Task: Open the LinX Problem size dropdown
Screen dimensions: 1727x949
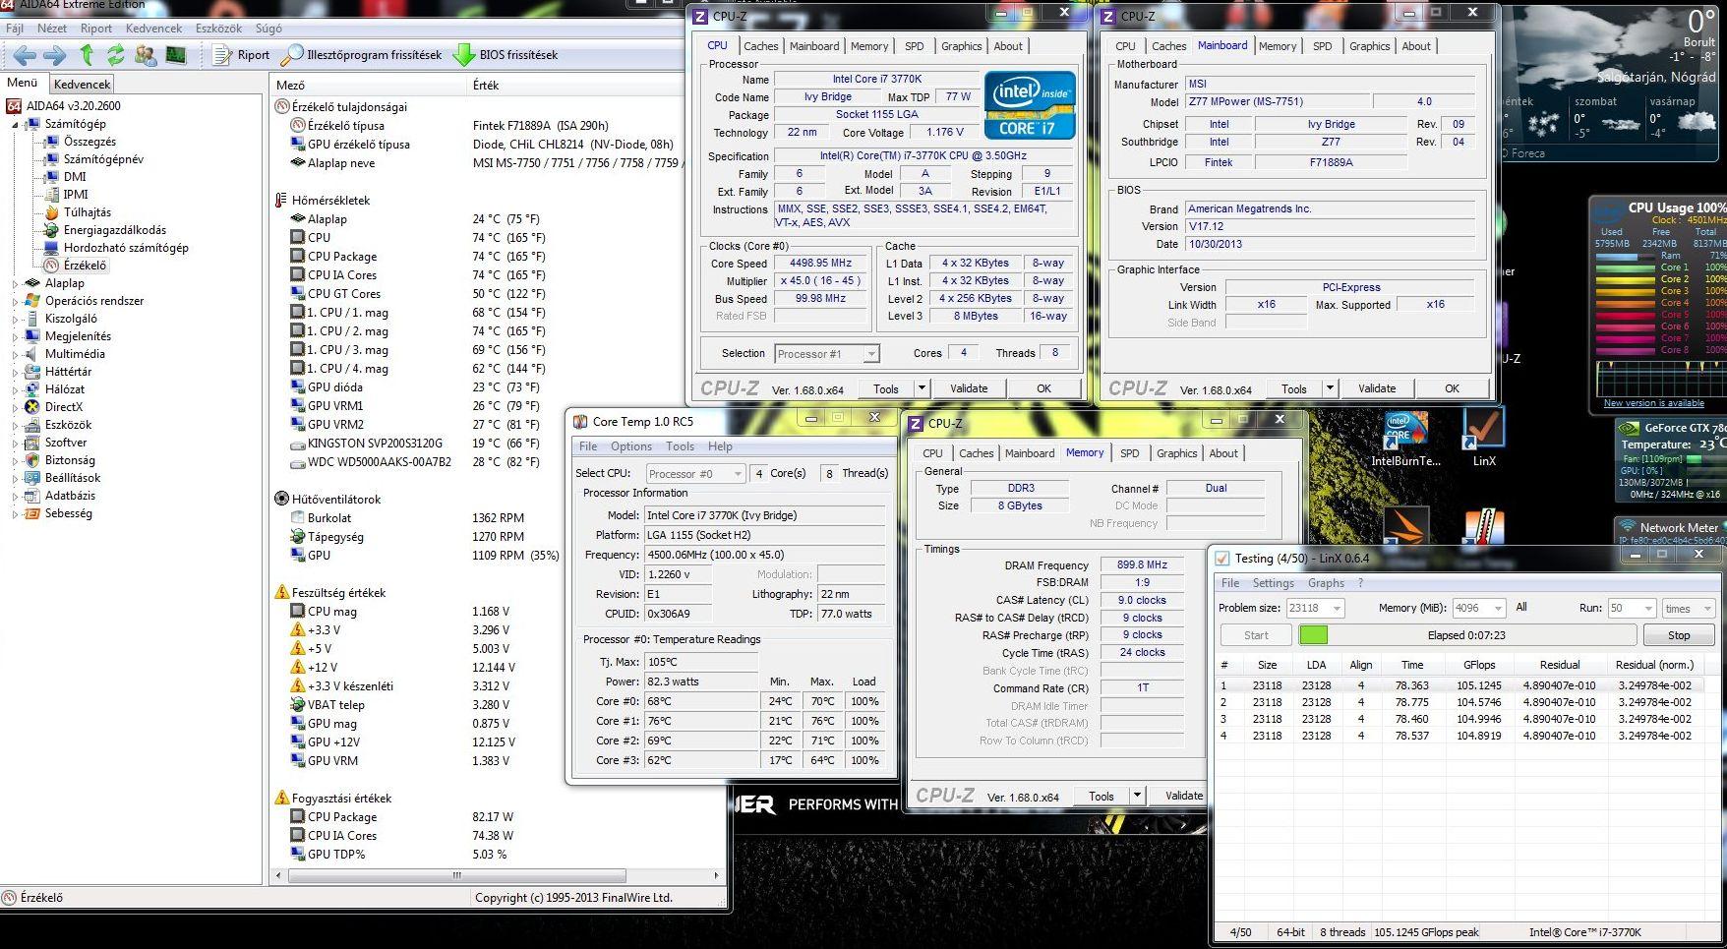Action: [x=1337, y=609]
